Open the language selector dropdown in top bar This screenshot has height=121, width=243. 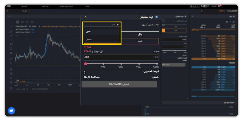195,6
